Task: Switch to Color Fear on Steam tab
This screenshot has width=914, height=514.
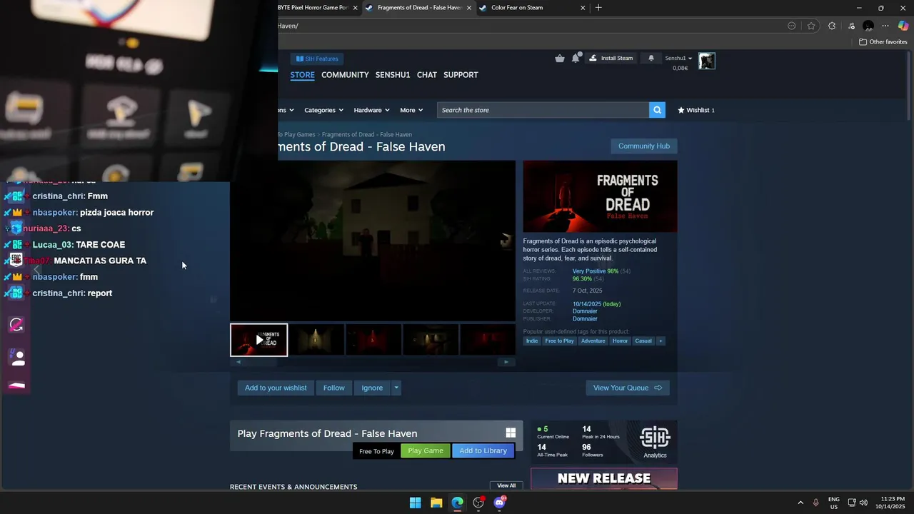Action: tap(533, 8)
